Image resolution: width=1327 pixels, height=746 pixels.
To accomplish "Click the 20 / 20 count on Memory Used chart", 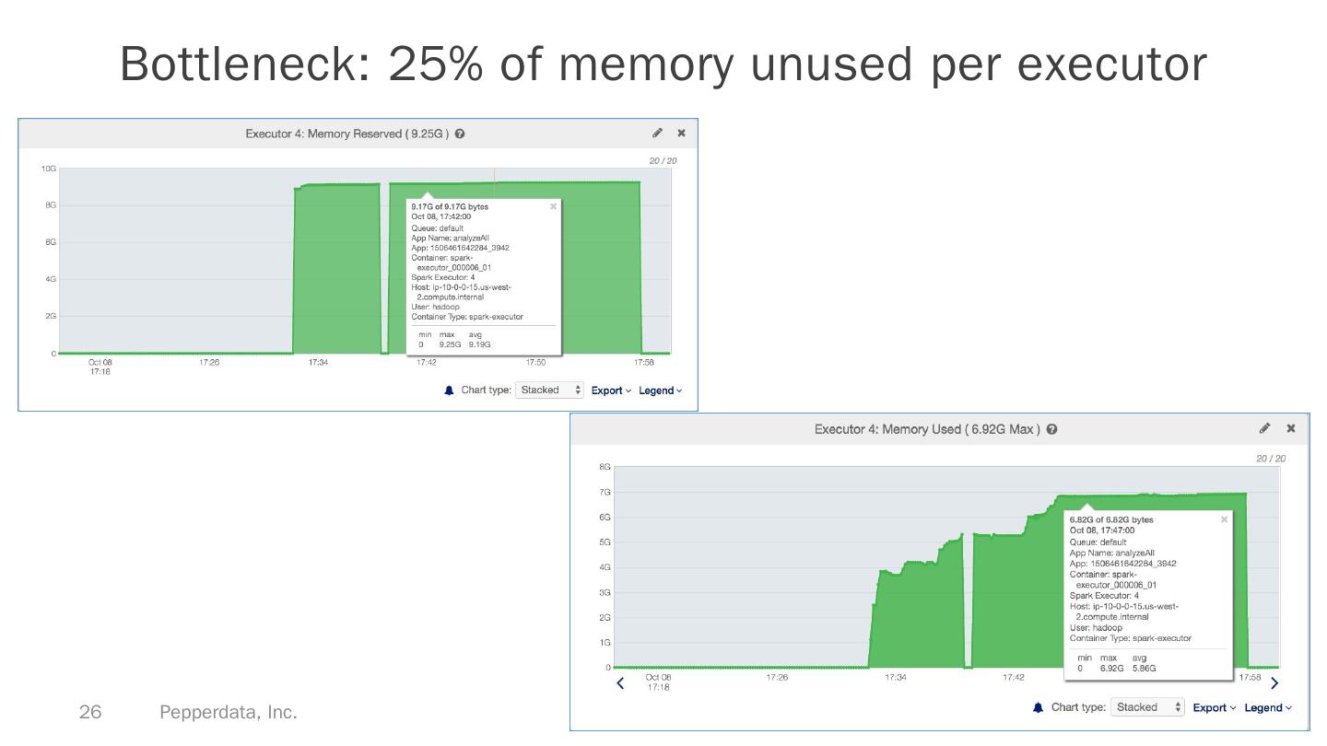I will (x=1271, y=459).
